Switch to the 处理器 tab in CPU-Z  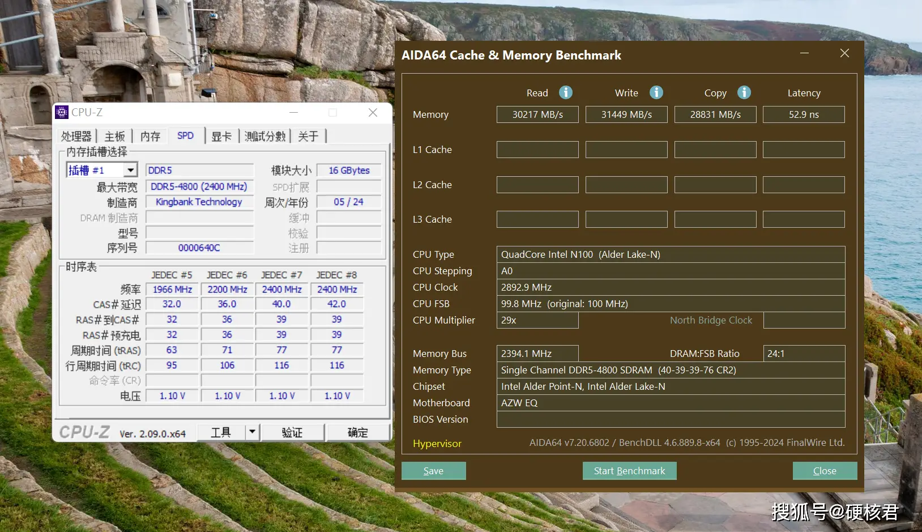pos(76,137)
